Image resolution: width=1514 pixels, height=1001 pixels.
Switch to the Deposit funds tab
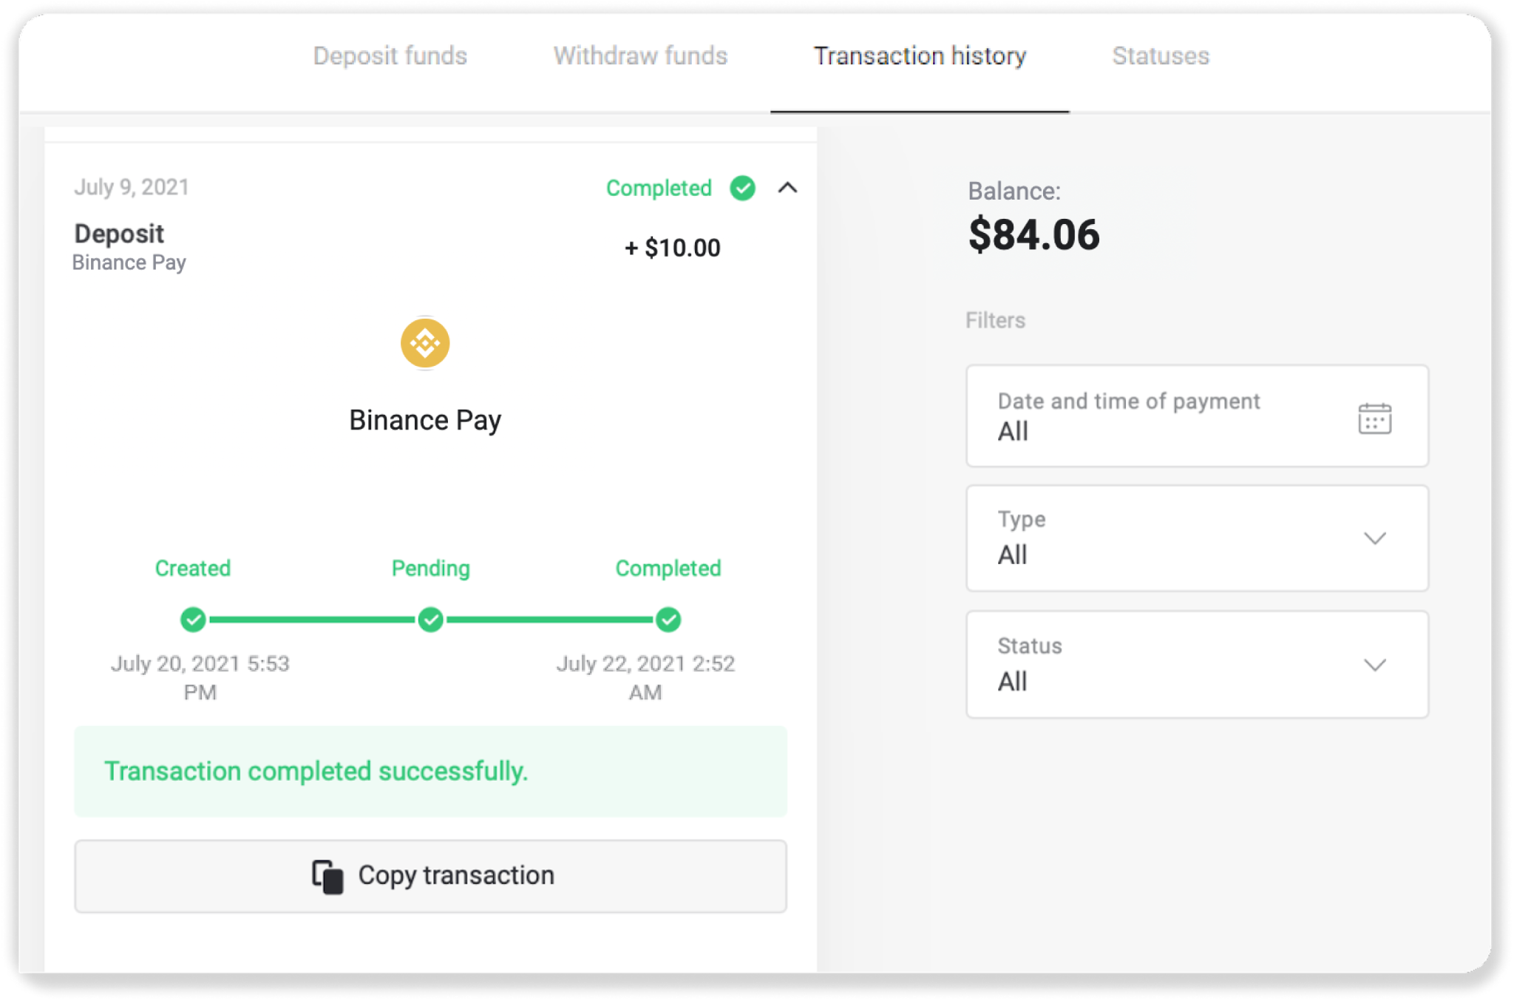[x=390, y=56]
